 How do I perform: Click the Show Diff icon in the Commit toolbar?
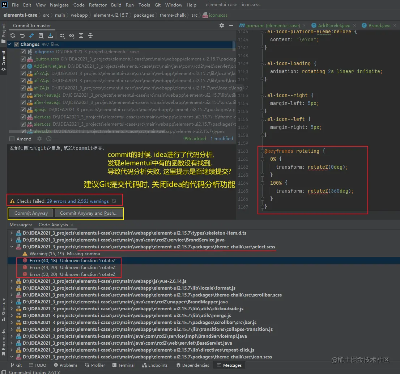point(31,36)
